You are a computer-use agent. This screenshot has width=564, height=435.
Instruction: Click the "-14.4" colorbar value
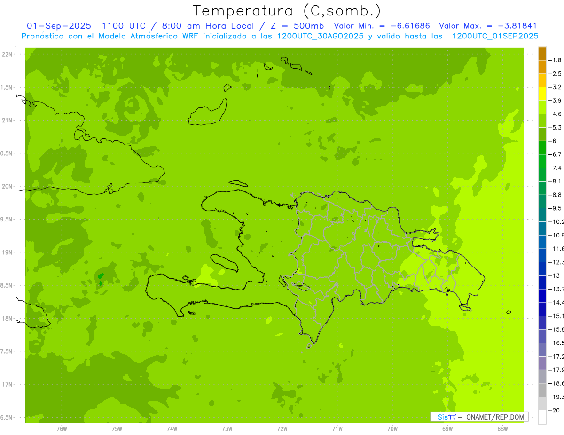coord(556,302)
